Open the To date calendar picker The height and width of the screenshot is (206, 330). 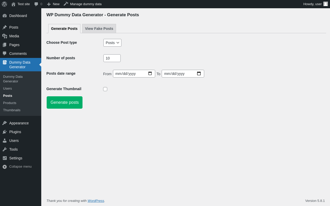click(x=199, y=74)
